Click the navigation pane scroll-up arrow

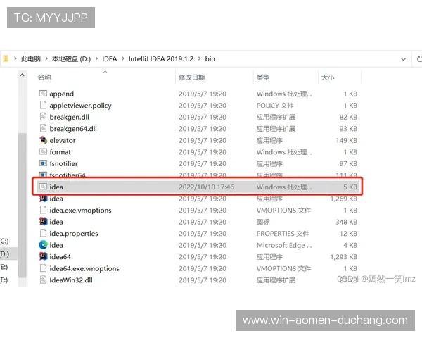(x=23, y=75)
